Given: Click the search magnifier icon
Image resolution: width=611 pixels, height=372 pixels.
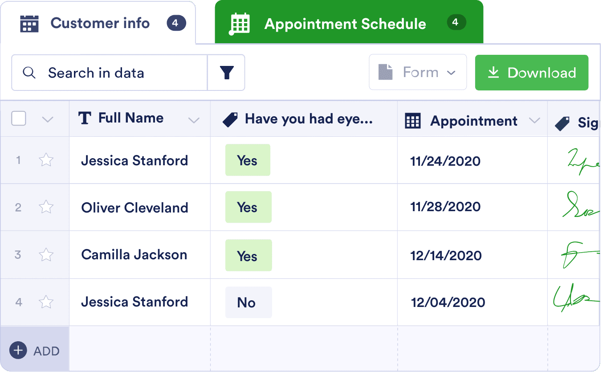Looking at the screenshot, I should tap(29, 73).
